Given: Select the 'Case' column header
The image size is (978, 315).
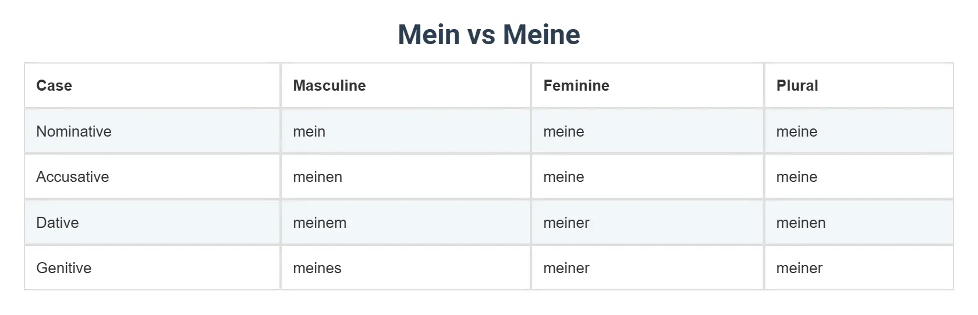Looking at the screenshot, I should (54, 85).
